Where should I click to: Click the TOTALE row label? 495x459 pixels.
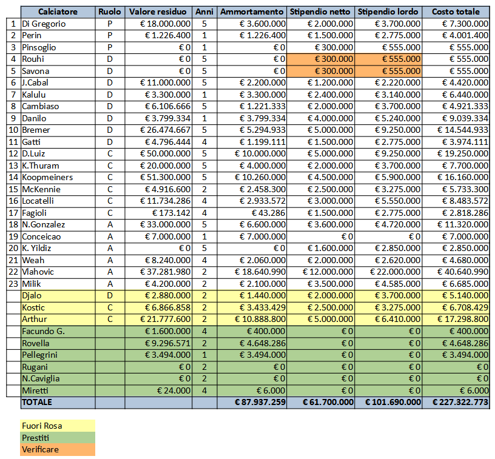tap(58, 402)
